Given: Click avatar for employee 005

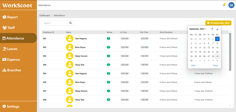Looking at the screenshot, I should (x=70, y=74).
